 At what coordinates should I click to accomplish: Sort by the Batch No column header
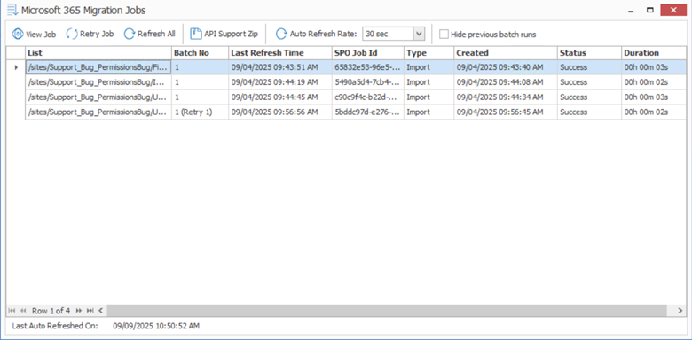(200, 53)
